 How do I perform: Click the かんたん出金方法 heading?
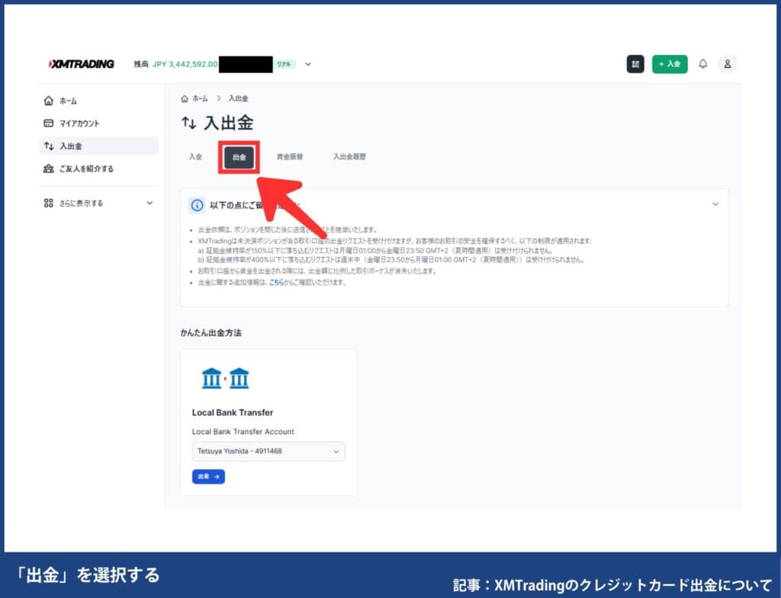(211, 333)
